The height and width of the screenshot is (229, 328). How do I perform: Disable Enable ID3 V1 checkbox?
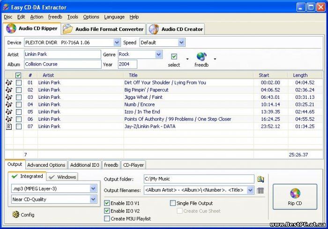pos(107,203)
